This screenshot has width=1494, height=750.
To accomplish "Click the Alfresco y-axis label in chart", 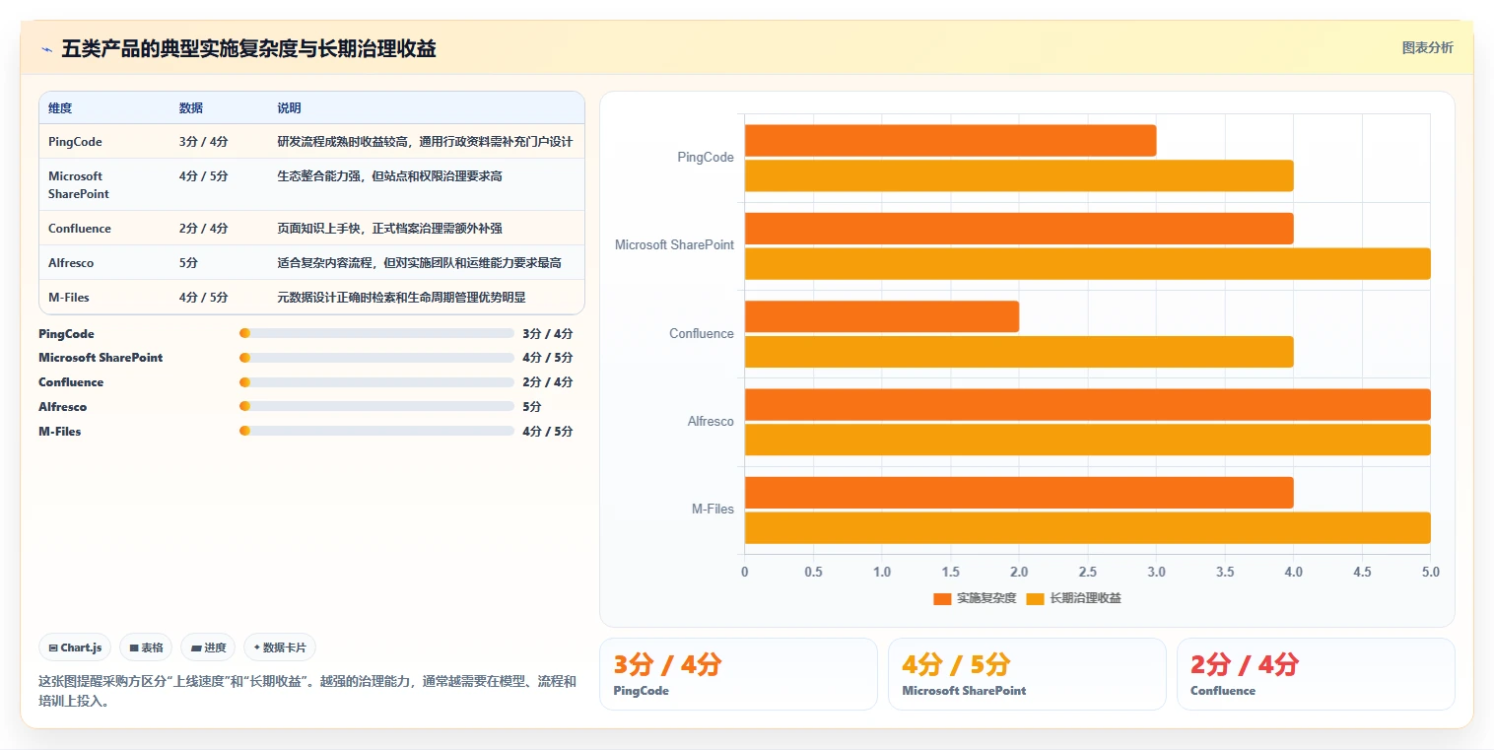I will (711, 422).
